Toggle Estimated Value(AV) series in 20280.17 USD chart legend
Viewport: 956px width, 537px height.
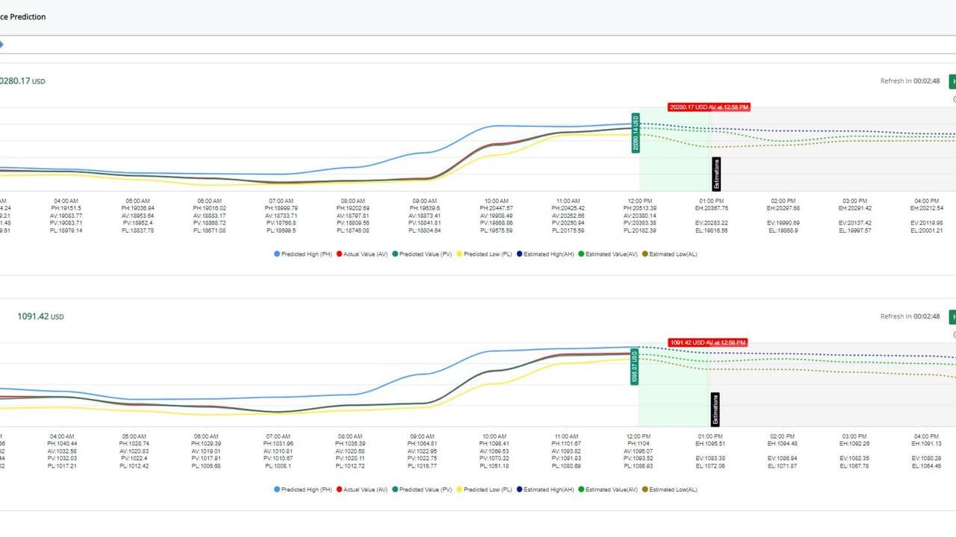[x=608, y=254]
